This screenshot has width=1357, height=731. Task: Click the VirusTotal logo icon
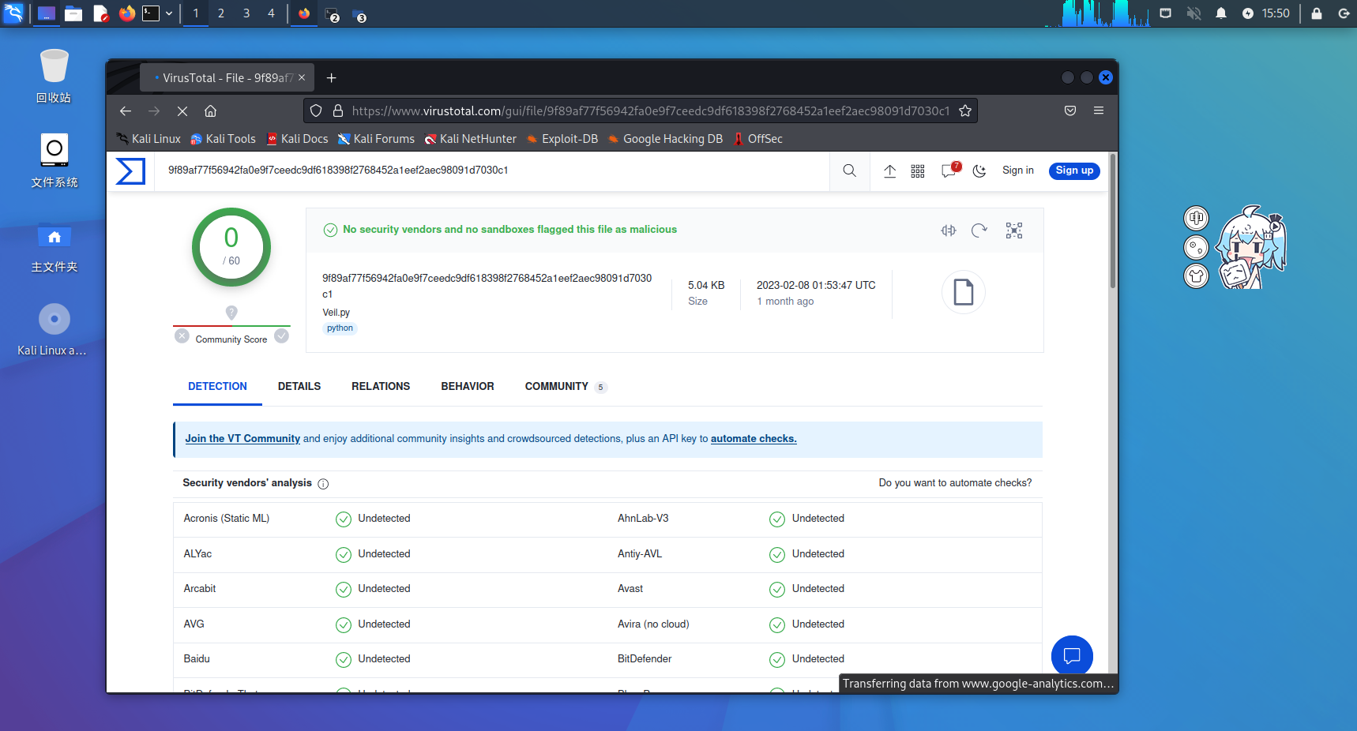coord(130,171)
